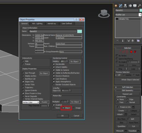Open the Vertex Color dropdown

31,102
